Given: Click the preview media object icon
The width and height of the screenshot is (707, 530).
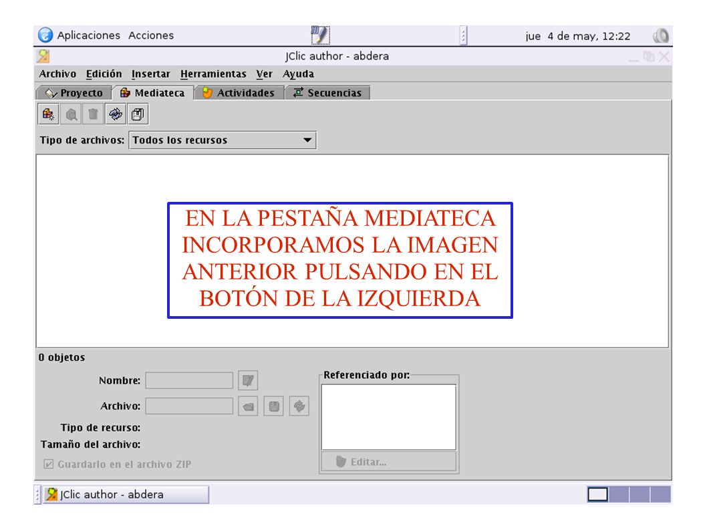Looking at the screenshot, I should point(71,114).
